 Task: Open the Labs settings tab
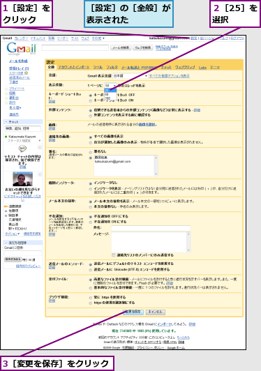[x=202, y=68]
